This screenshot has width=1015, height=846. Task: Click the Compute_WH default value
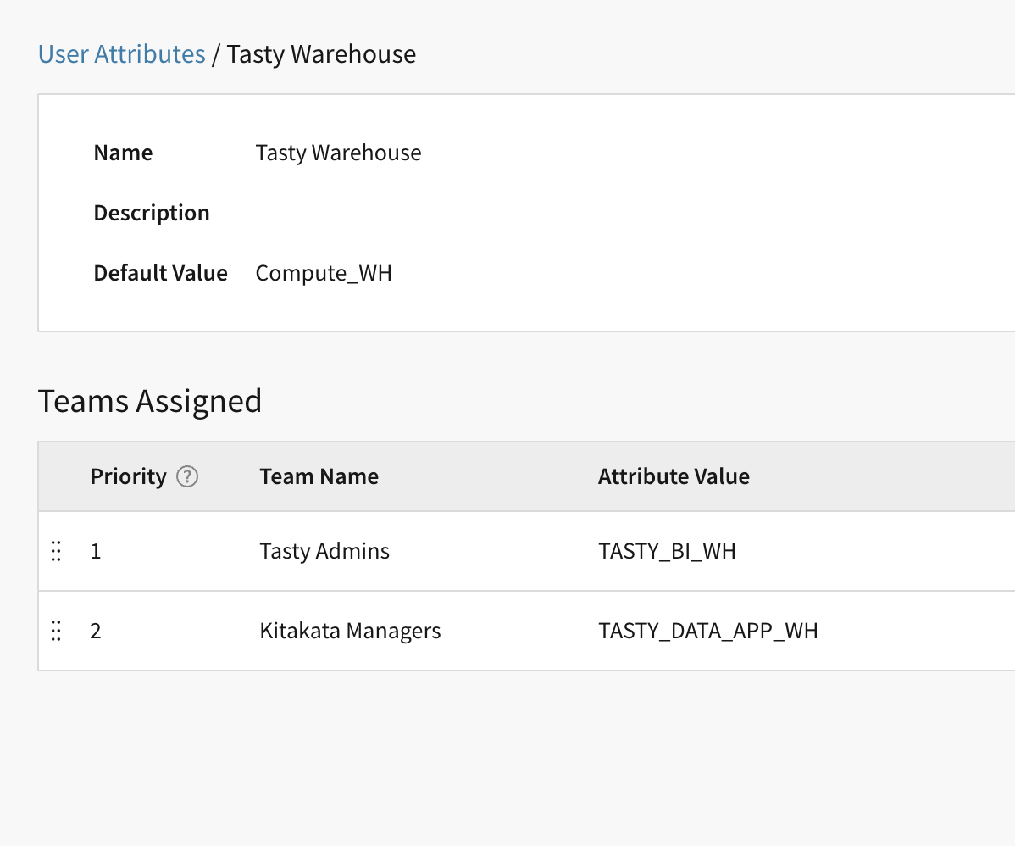point(324,274)
